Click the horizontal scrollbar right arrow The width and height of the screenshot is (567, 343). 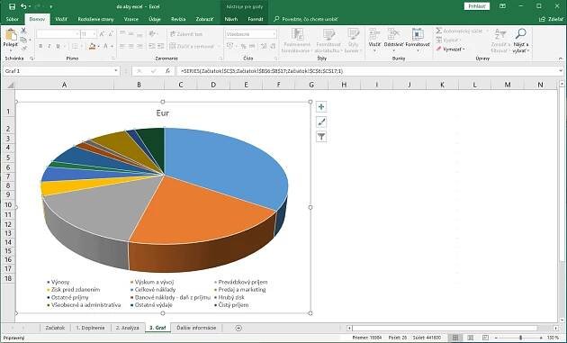tap(555, 328)
